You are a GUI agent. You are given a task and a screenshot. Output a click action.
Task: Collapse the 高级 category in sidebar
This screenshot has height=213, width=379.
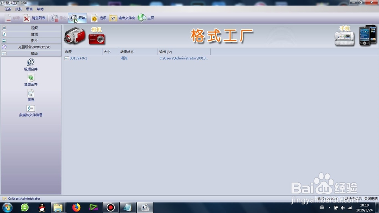(31, 53)
